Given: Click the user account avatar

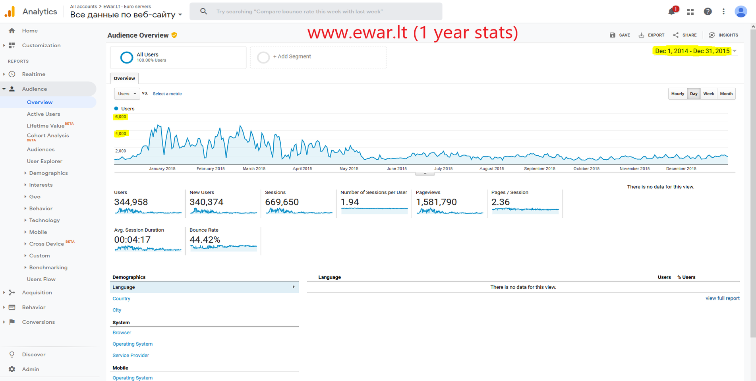Looking at the screenshot, I should point(741,12).
